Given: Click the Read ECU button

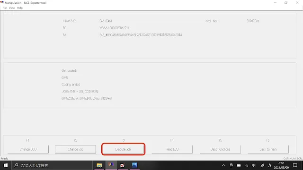Looking at the screenshot, I should coord(172,149).
